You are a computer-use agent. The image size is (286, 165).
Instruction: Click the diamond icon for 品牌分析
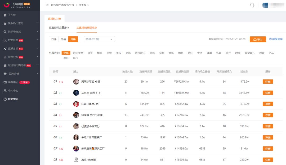coord(5,74)
